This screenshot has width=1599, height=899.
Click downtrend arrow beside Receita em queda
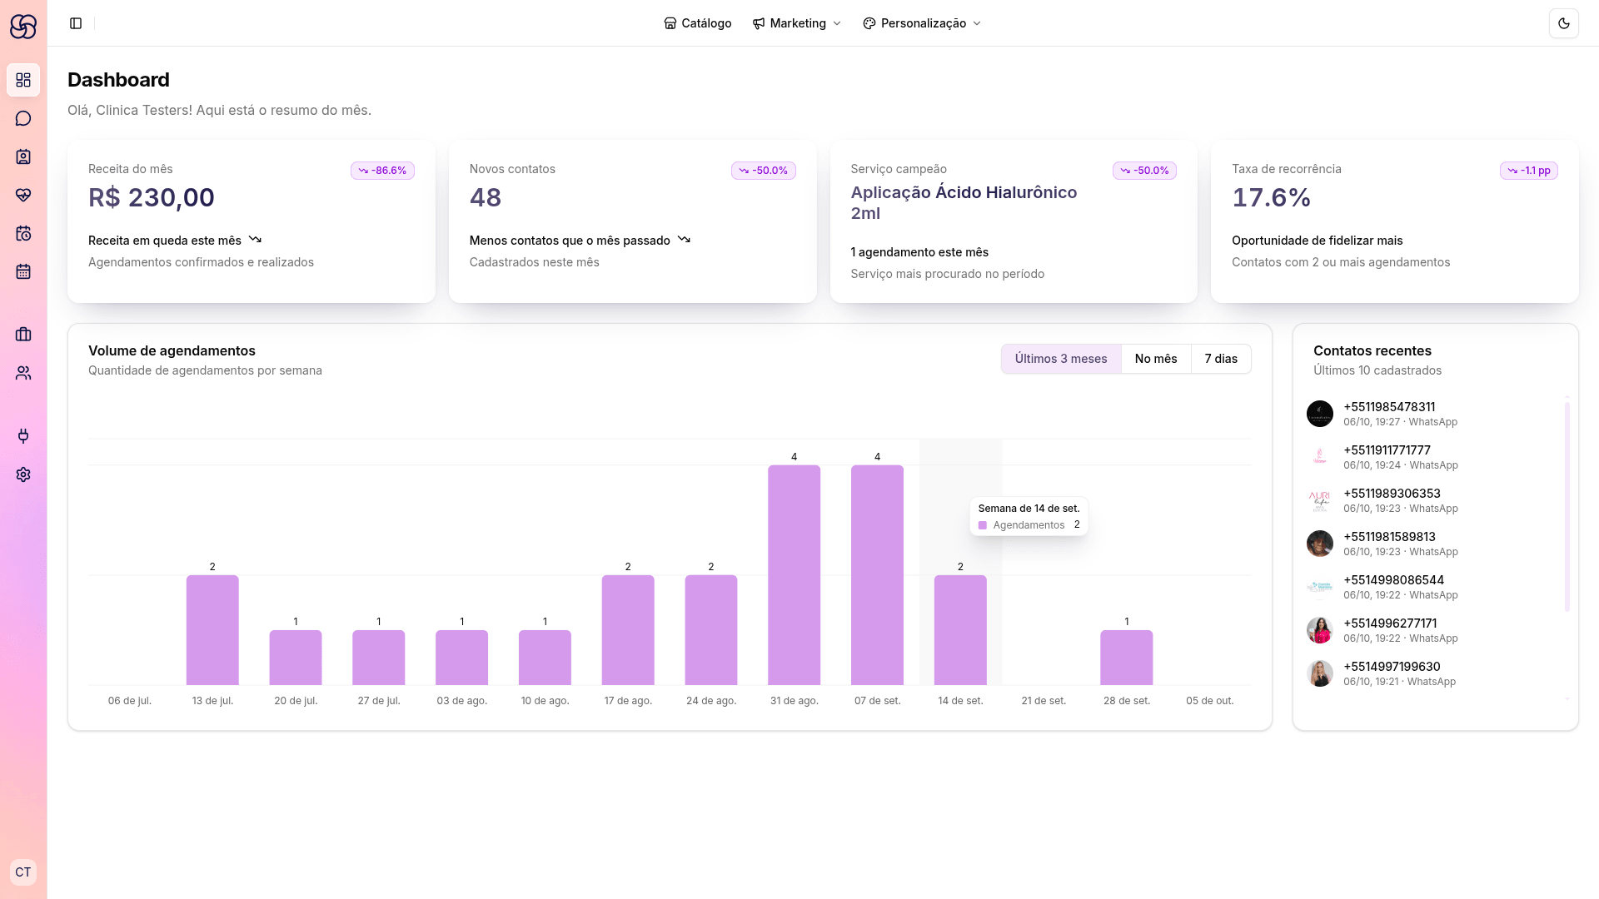[x=255, y=240]
